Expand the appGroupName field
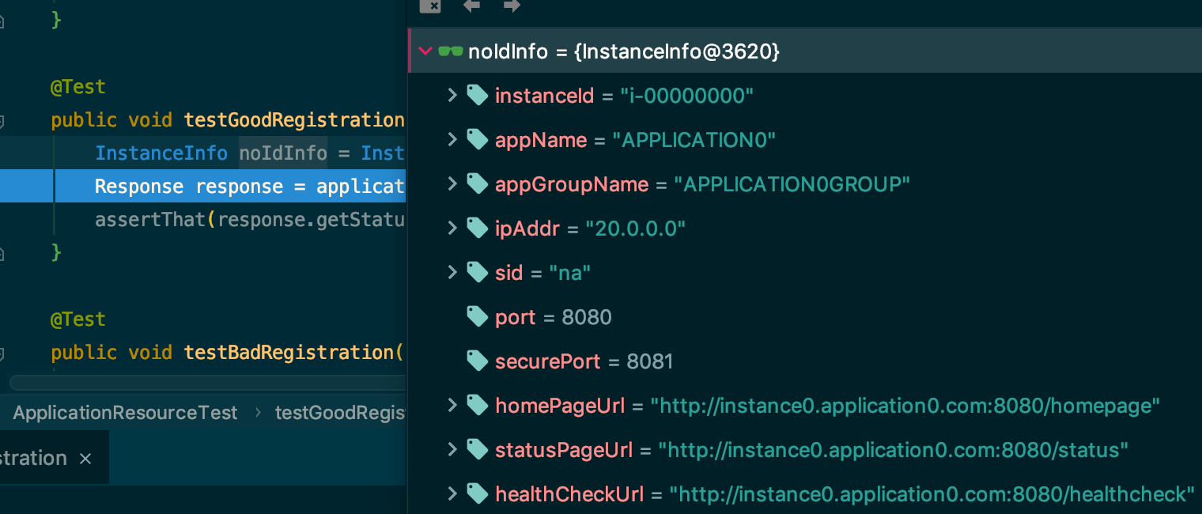The image size is (1202, 514). tap(452, 183)
